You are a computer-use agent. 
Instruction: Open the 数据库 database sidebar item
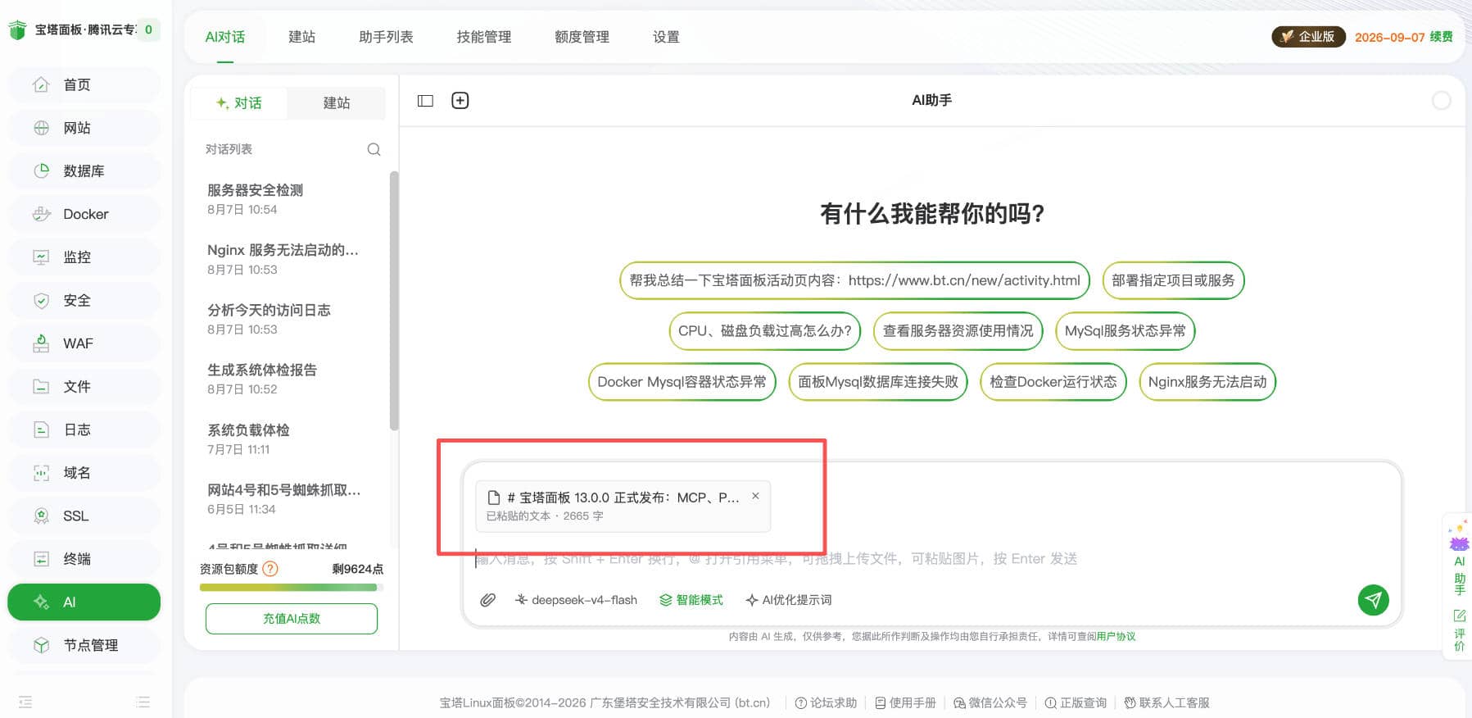point(84,171)
